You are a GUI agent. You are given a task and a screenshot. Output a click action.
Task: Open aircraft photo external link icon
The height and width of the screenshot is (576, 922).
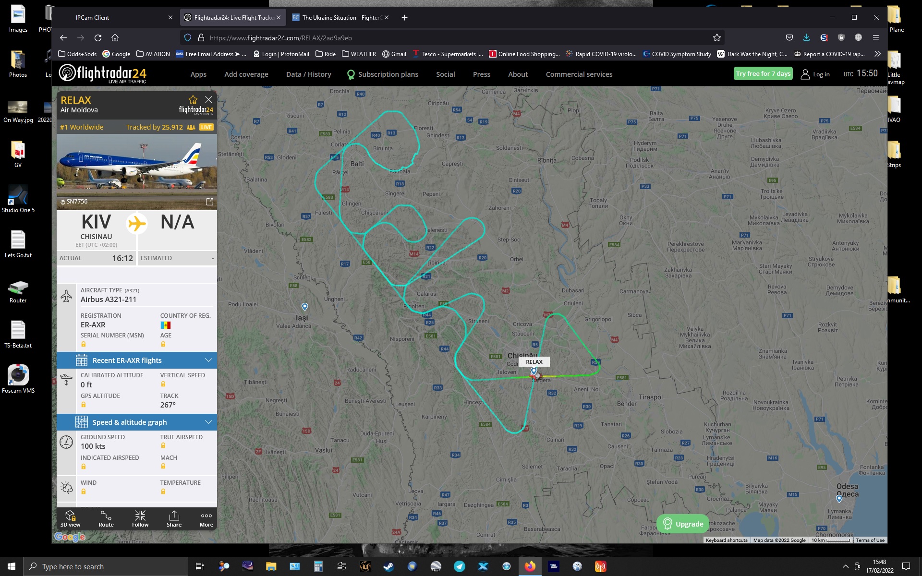pos(209,202)
